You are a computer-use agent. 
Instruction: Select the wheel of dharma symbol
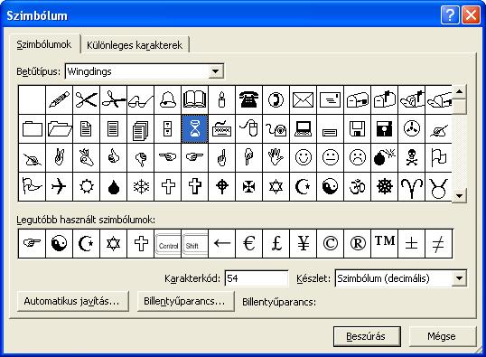coord(384,187)
